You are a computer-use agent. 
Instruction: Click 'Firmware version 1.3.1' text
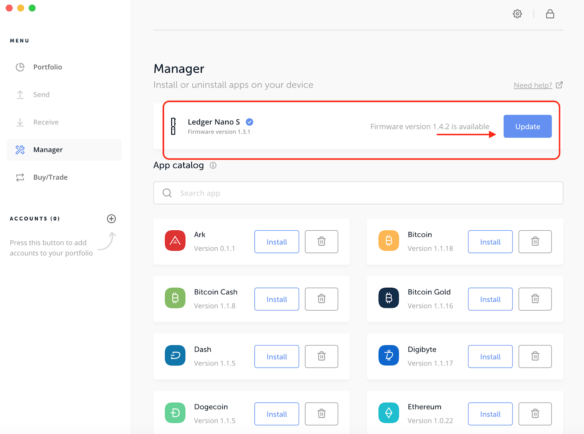coord(219,132)
